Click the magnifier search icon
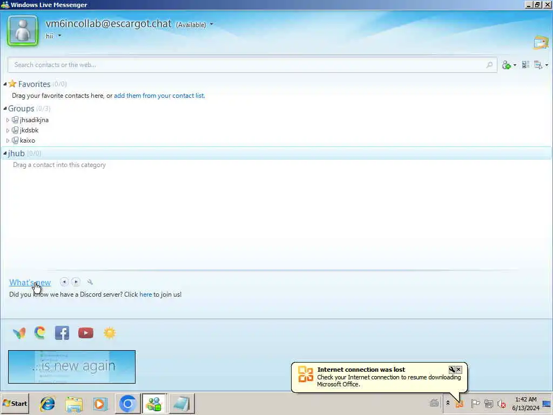 pos(489,65)
